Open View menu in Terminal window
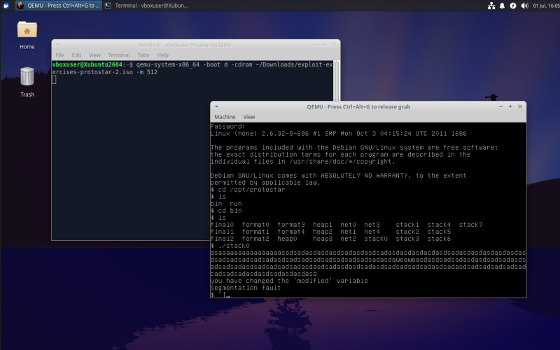 point(94,55)
